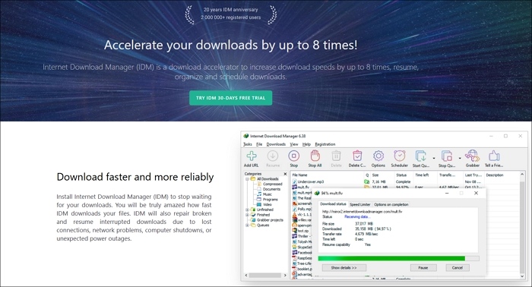Click the Tell a Friend thumbs-up icon
The image size is (532, 287).
click(x=494, y=156)
